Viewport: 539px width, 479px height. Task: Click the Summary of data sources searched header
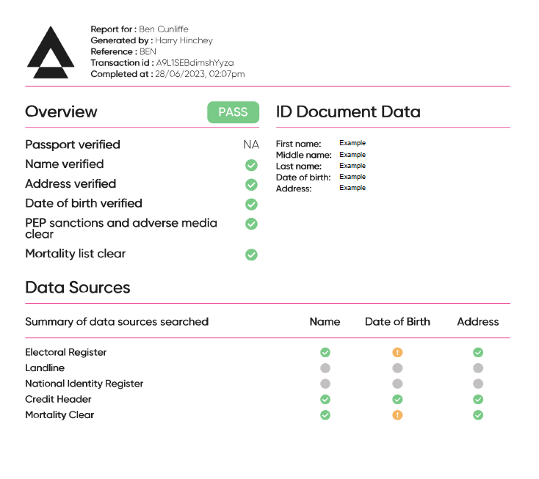(117, 322)
